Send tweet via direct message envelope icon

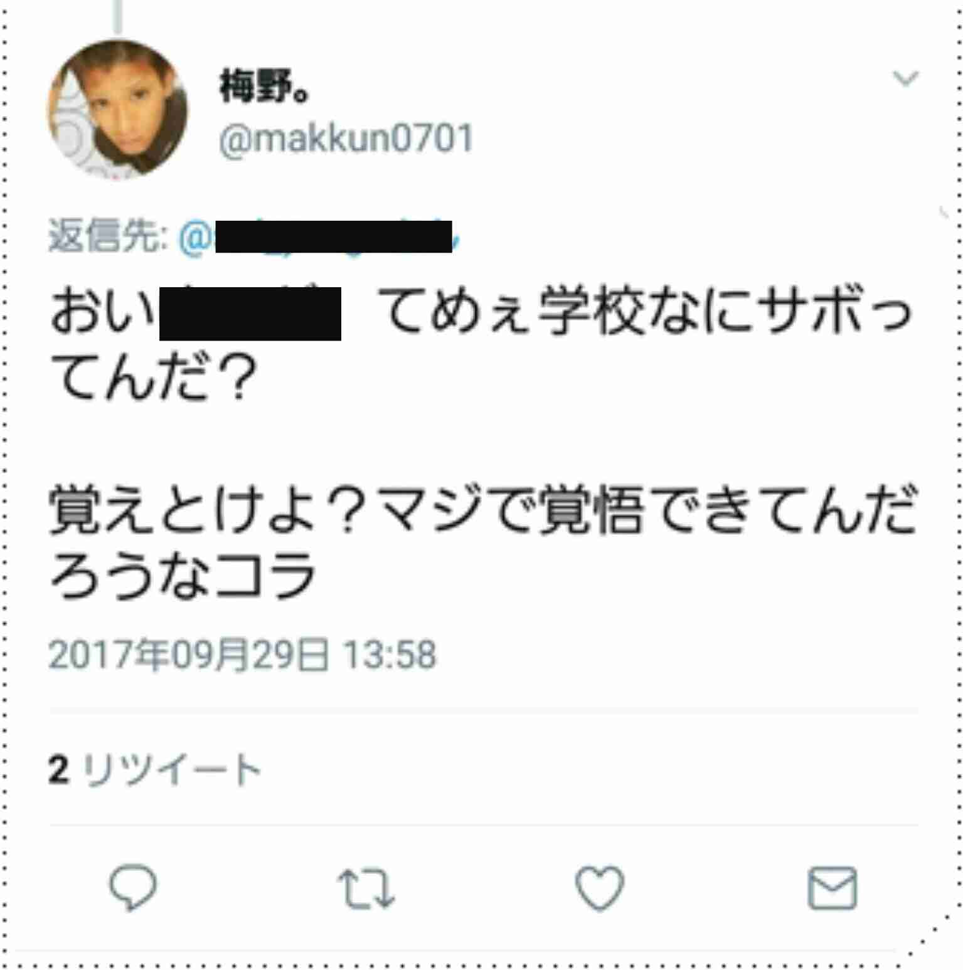tap(833, 888)
